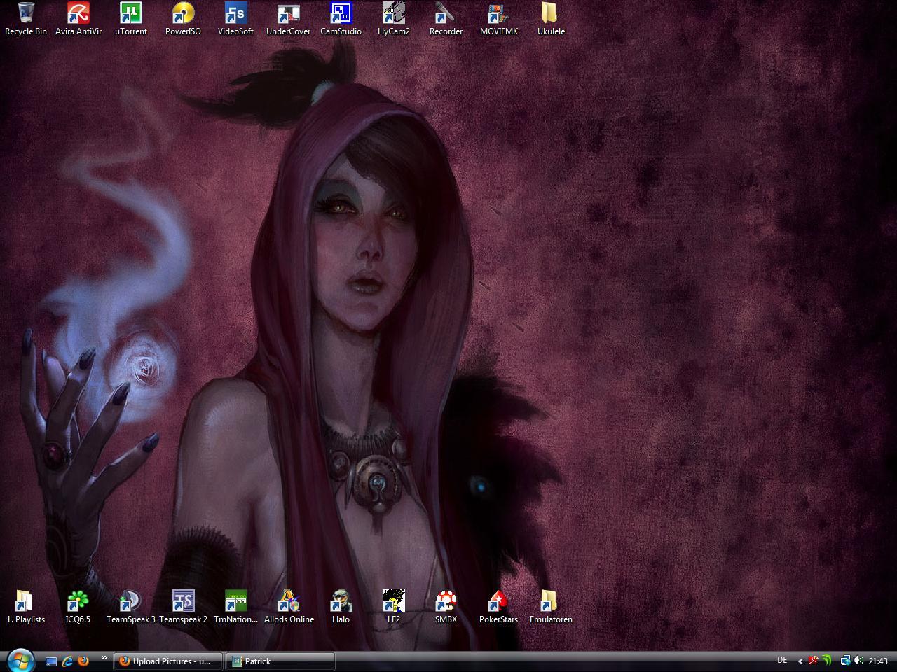Click the 21:43 taskbar clock
The width and height of the screenshot is (897, 672).
pos(878,661)
